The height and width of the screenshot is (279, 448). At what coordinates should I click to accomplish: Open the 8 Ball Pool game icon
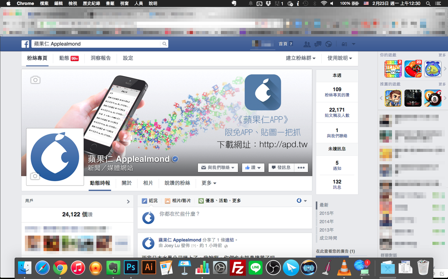(433, 98)
